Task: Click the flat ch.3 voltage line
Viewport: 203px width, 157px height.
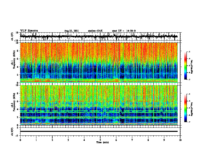Action: (99, 131)
